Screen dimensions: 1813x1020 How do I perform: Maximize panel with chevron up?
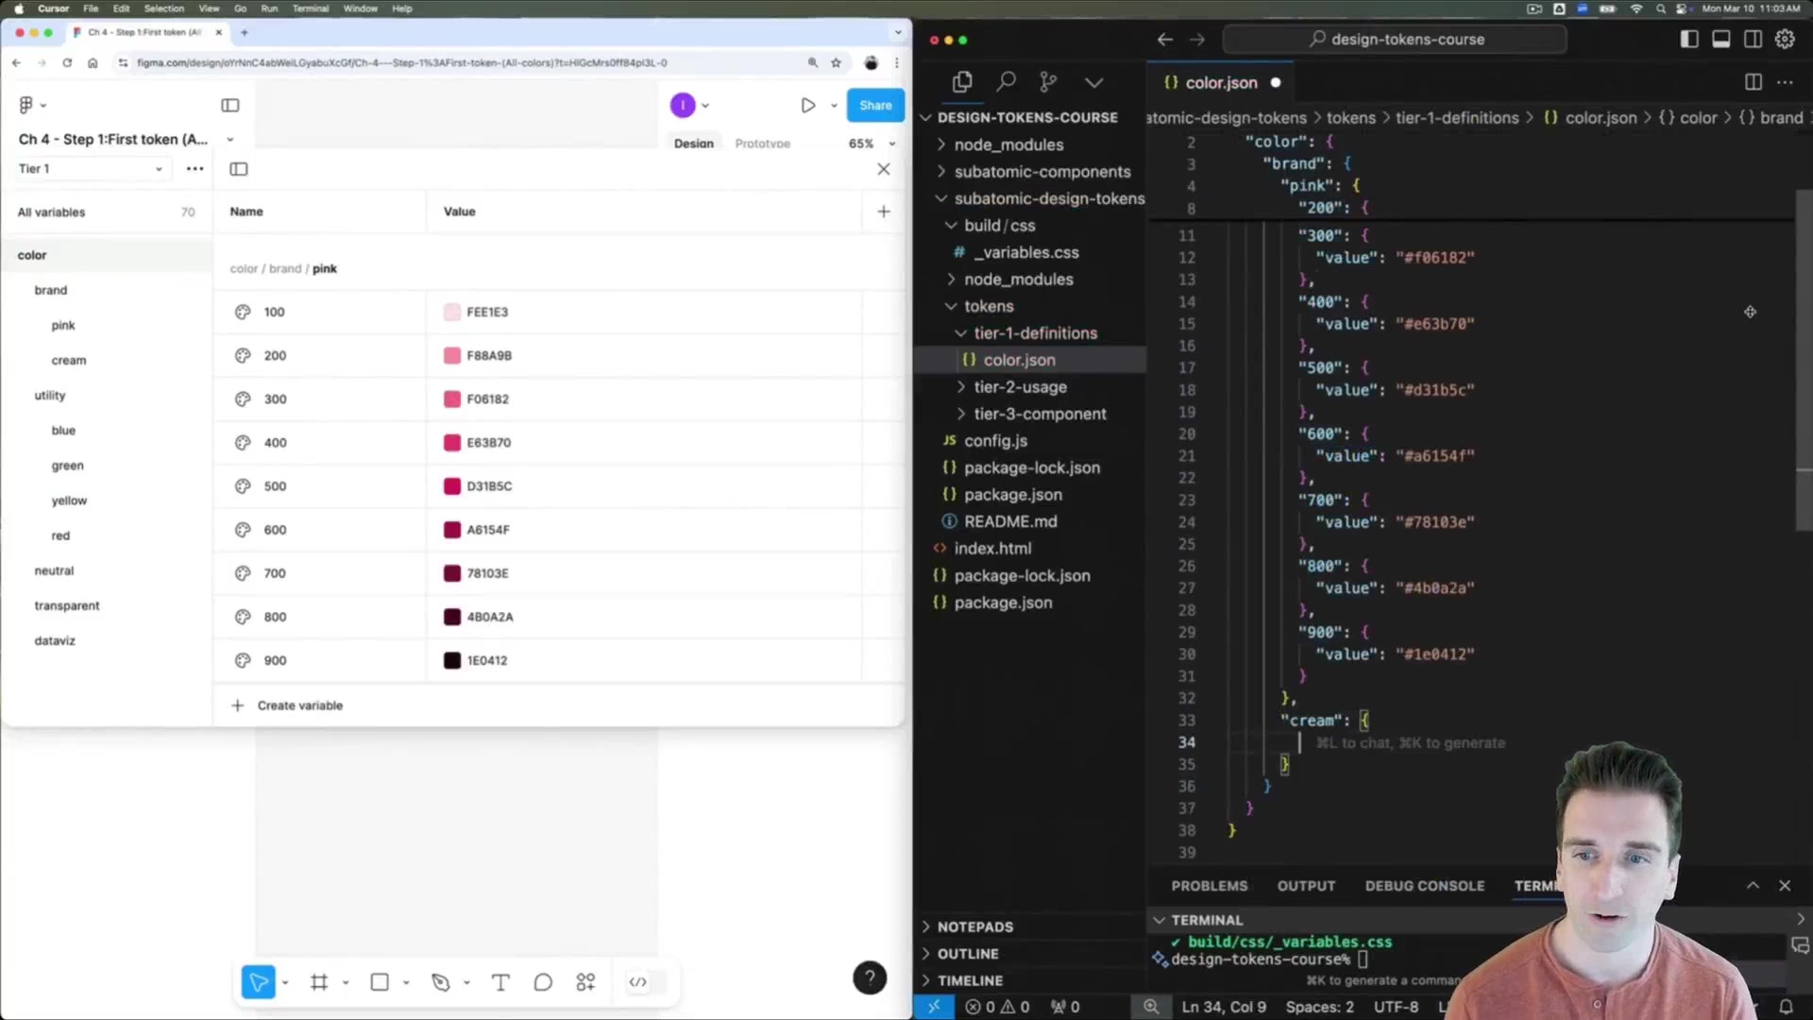coord(1753,886)
